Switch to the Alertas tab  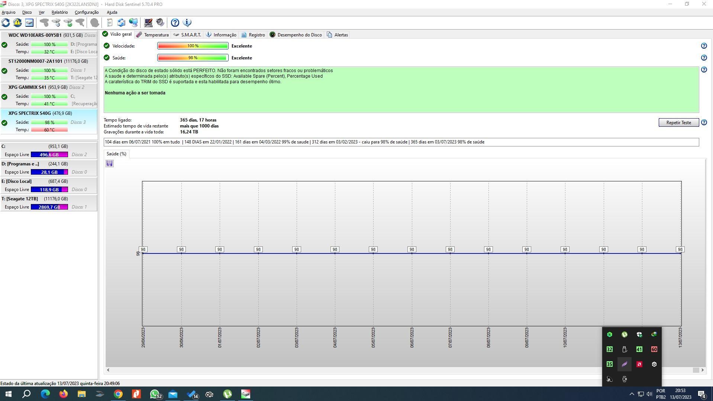tap(338, 35)
